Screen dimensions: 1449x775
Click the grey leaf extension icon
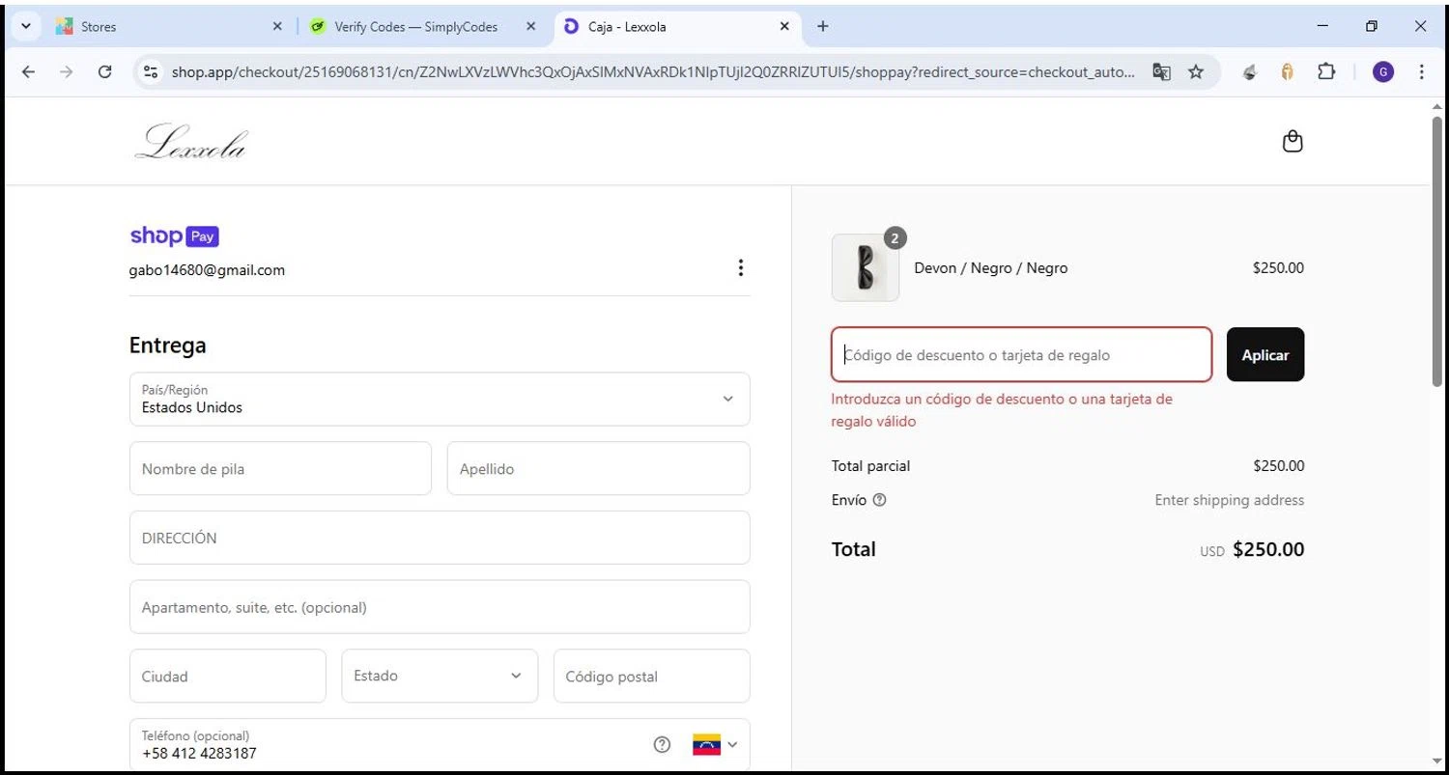(1249, 71)
